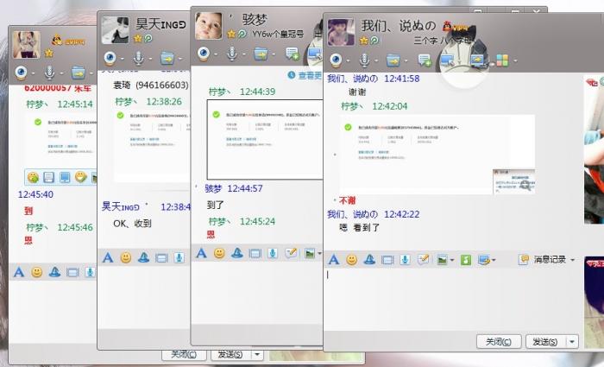
Task: Expand send options arrow beside 发送(S) in 我们、说ぬの
Action: [572, 342]
